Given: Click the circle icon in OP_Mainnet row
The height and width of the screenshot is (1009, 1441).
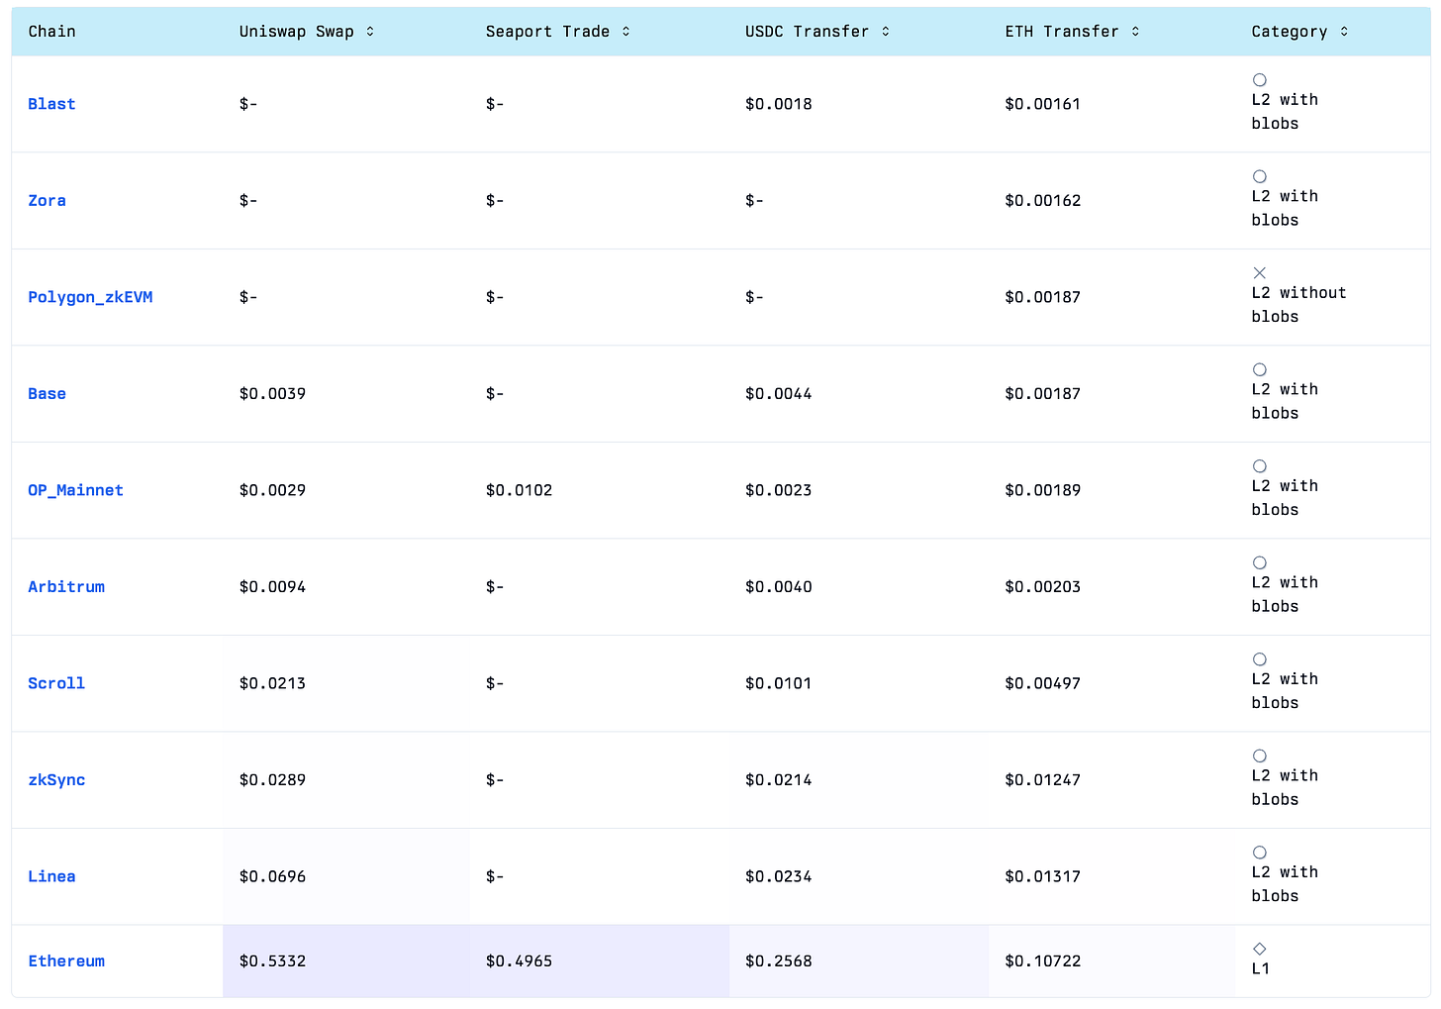Looking at the screenshot, I should [1260, 466].
